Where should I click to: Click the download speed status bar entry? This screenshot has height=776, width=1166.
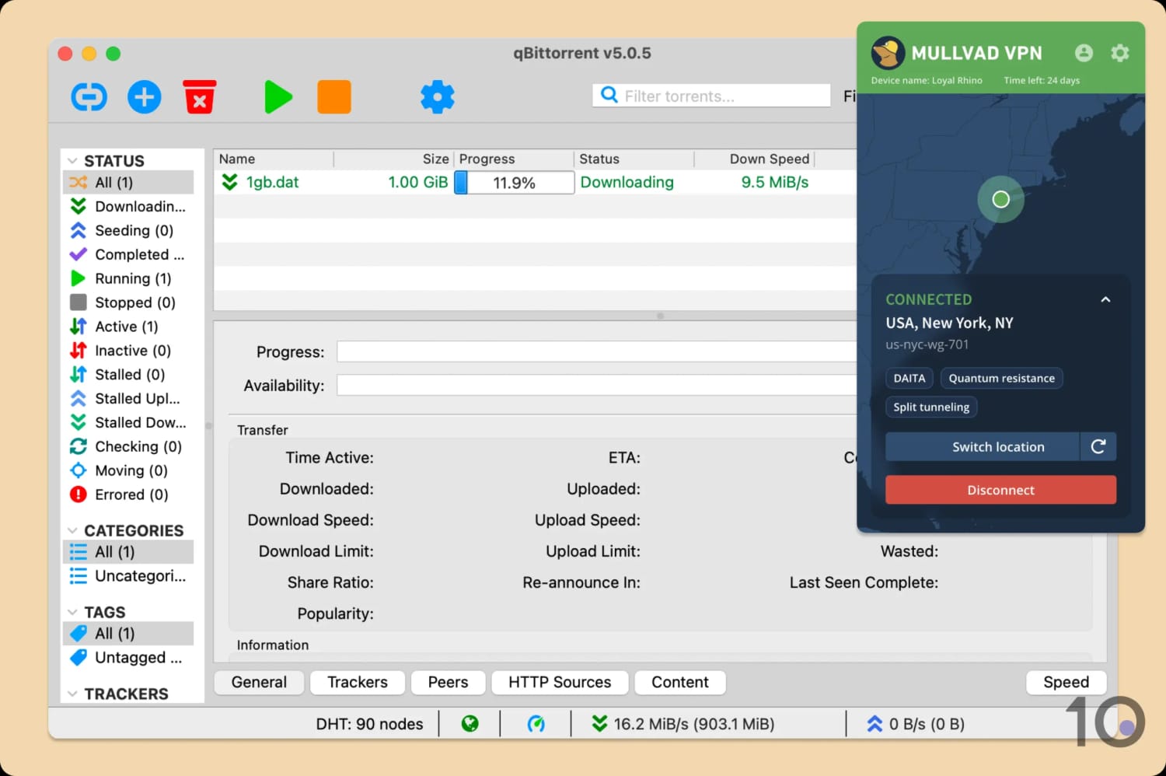tap(682, 724)
